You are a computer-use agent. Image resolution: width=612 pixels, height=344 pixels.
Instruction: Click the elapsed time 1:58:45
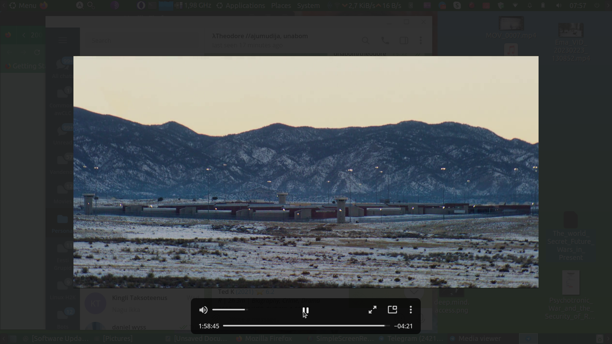pyautogui.click(x=209, y=326)
